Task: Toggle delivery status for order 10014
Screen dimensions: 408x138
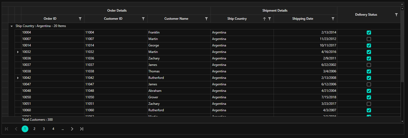Action: click(x=369, y=45)
